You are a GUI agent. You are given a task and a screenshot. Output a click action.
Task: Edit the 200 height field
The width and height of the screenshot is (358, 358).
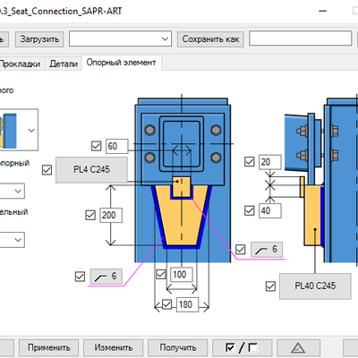coord(111,215)
